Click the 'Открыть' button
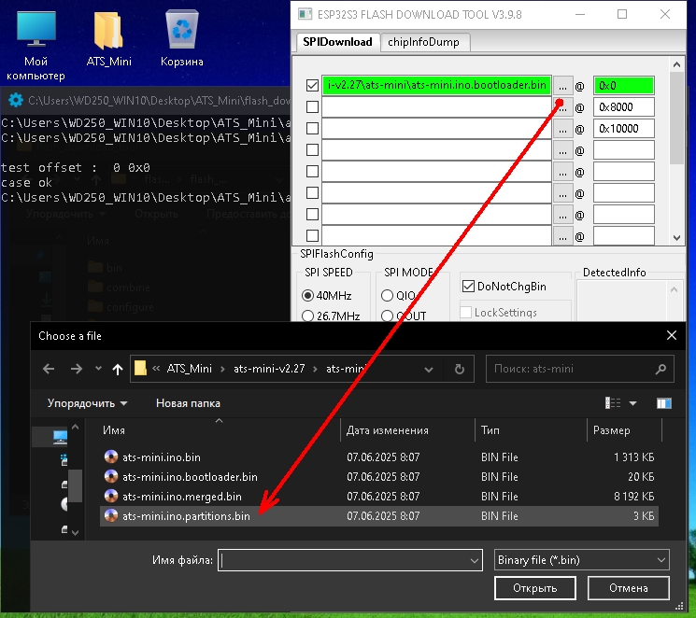Viewport: 696px width, 618px height. click(x=535, y=588)
